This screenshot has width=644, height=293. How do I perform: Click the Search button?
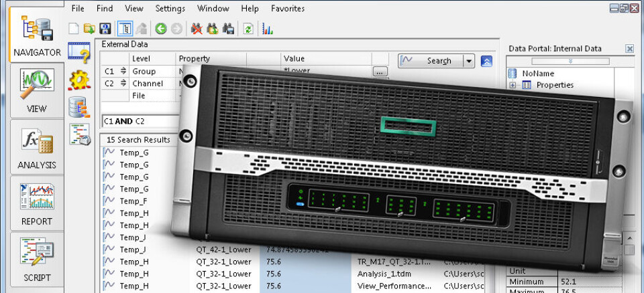point(431,61)
